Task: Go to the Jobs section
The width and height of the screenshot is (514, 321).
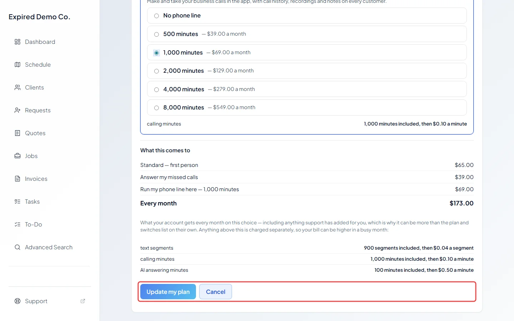Action: [50, 156]
